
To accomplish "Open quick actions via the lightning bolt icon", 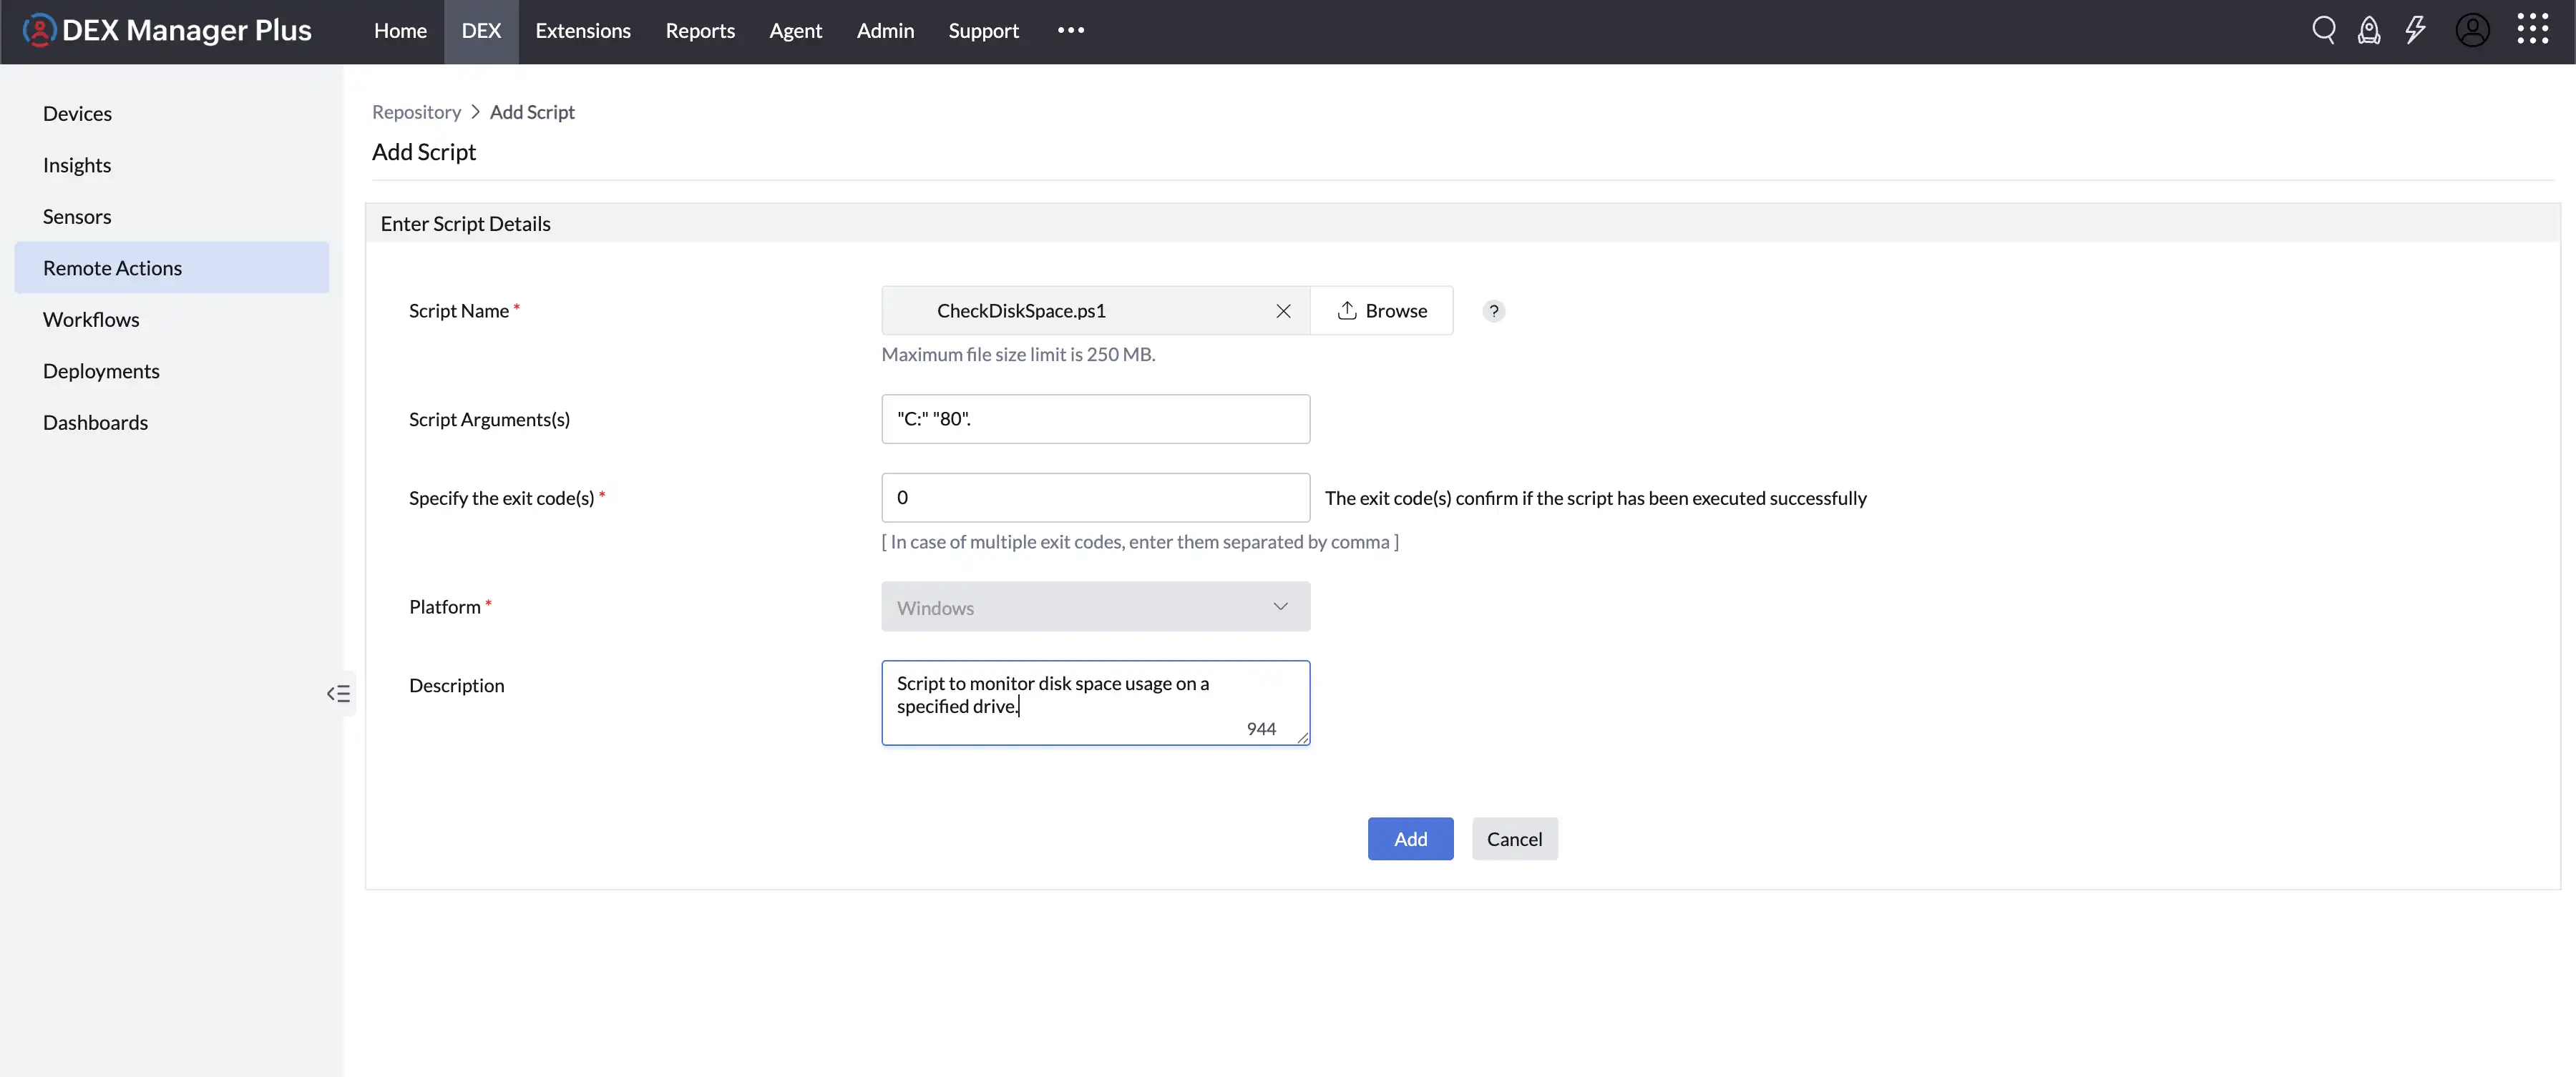I will click(2416, 30).
